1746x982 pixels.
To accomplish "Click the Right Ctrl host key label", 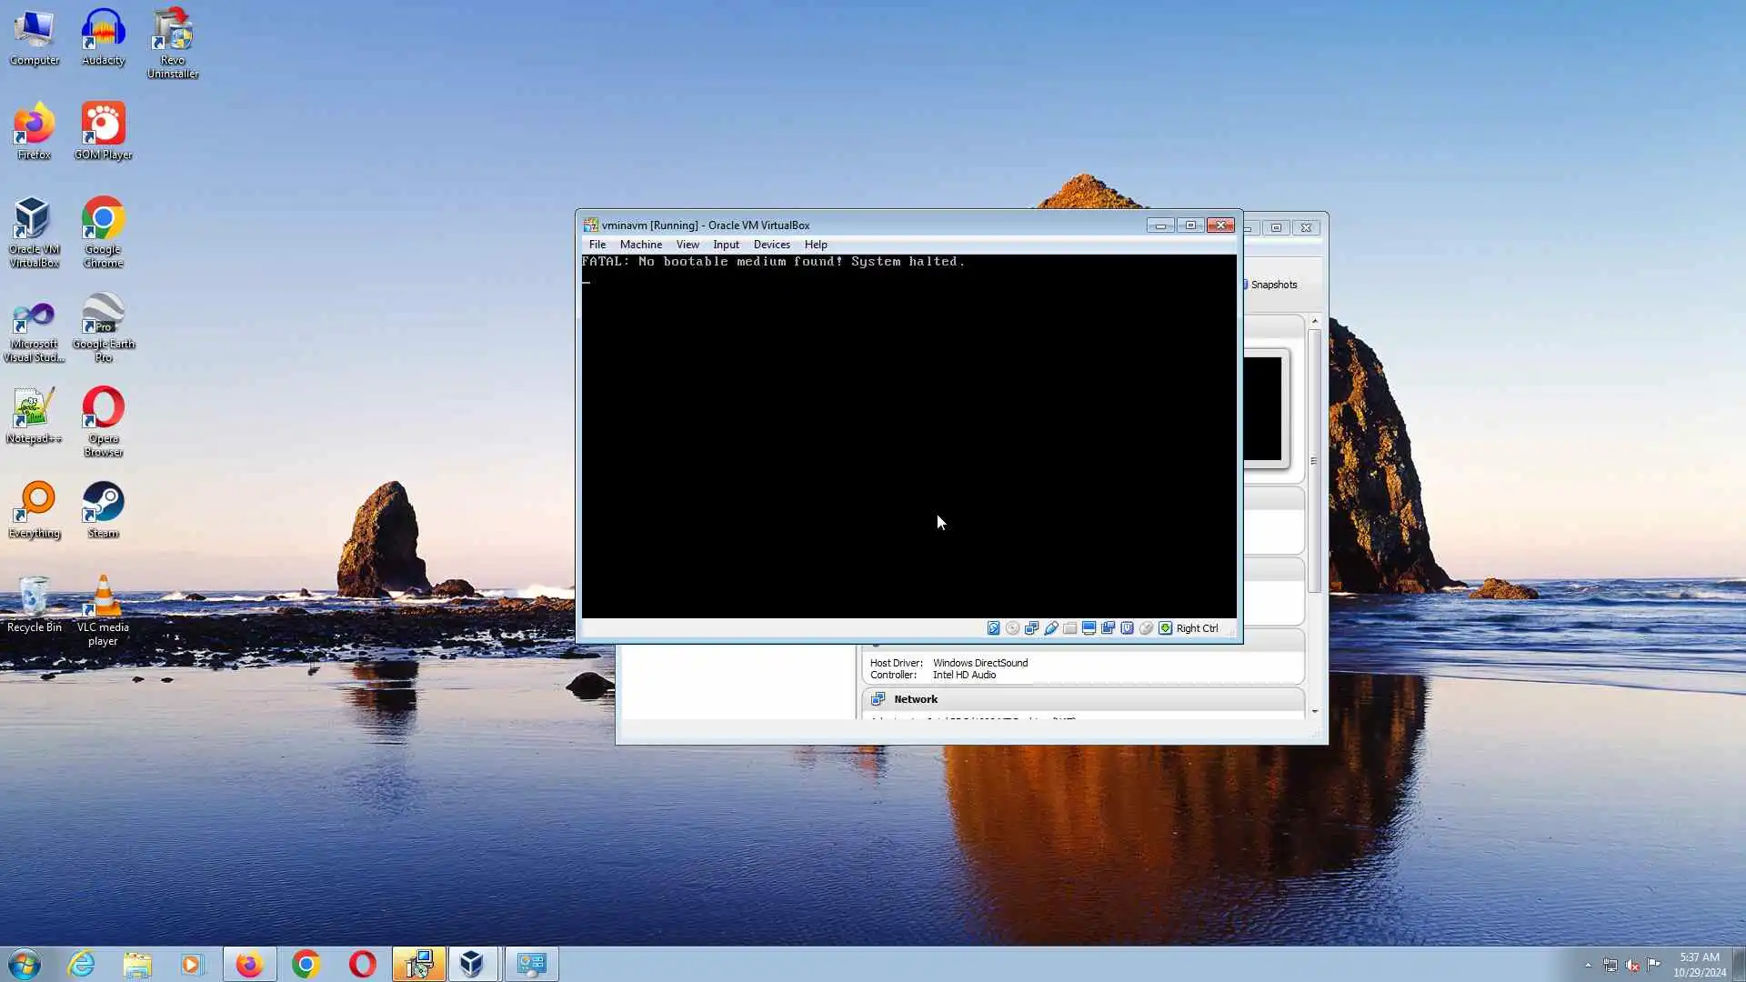I will click(x=1197, y=628).
